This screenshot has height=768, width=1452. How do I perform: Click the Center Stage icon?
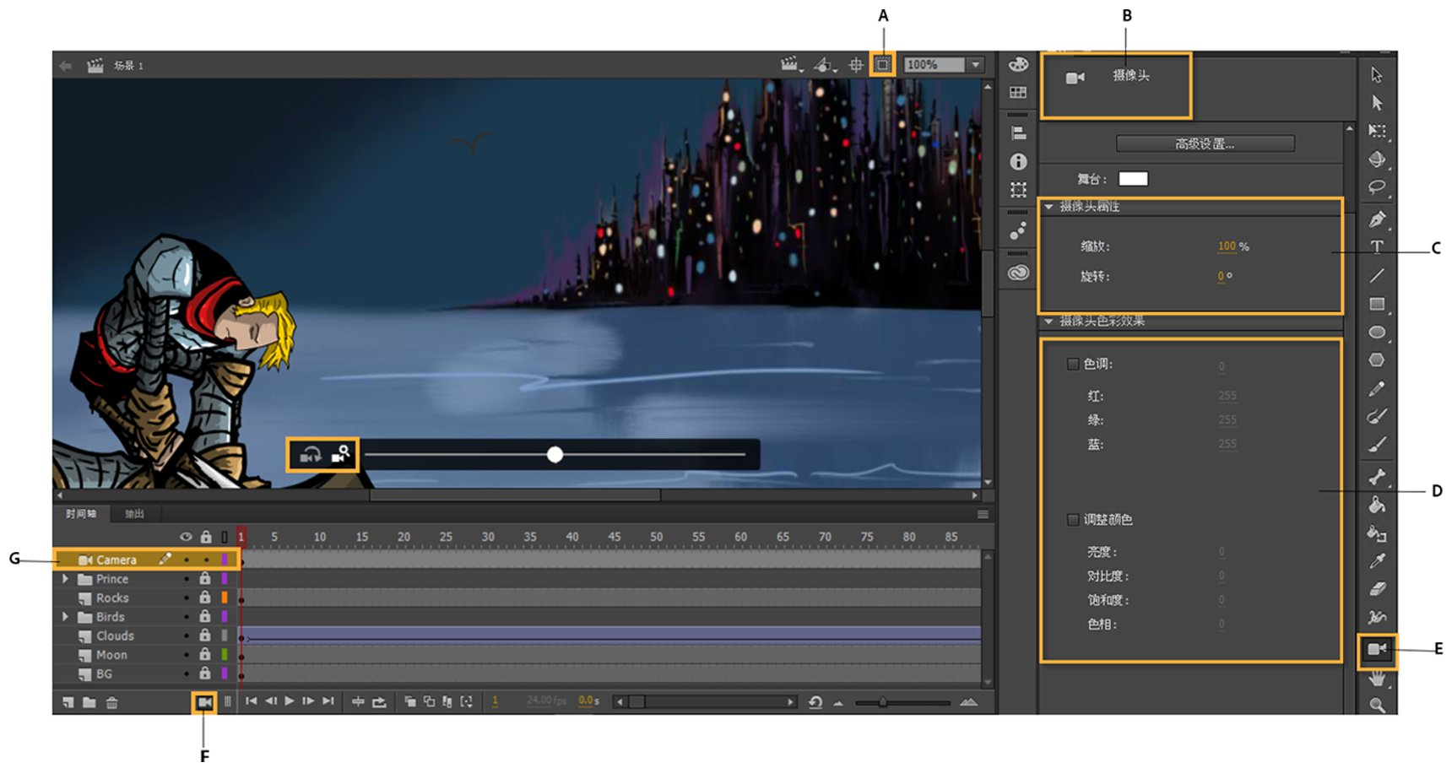tap(856, 64)
